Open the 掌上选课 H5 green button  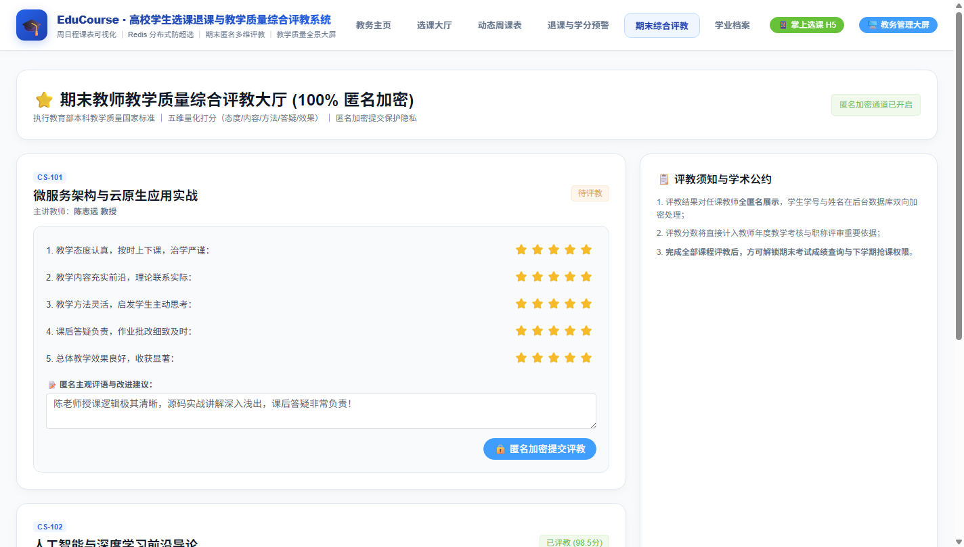coord(807,25)
